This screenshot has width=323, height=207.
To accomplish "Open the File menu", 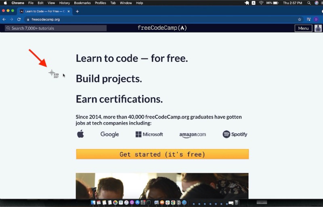I will pos(31,3).
